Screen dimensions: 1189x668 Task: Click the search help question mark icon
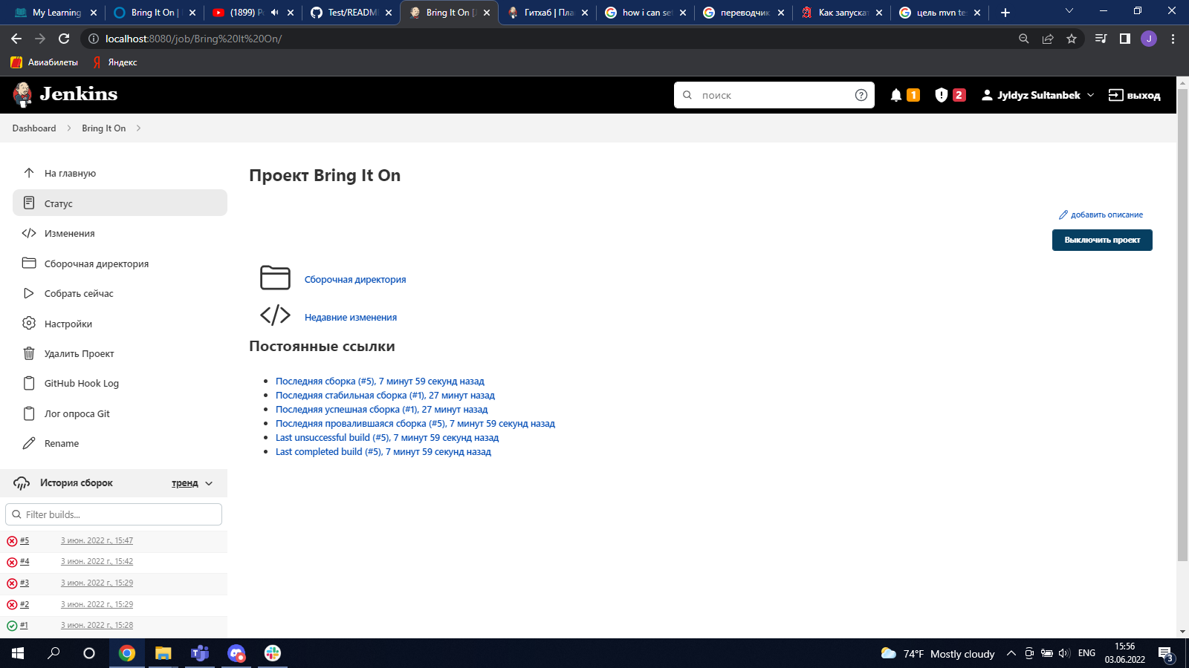[861, 95]
